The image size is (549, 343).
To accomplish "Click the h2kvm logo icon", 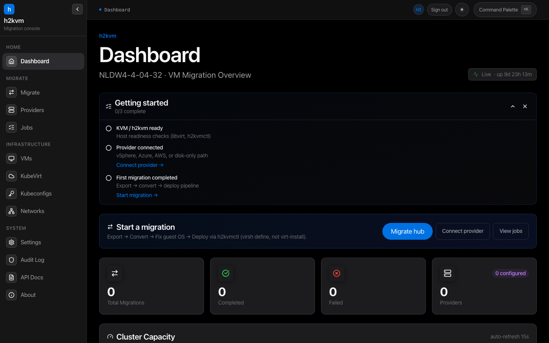I will [x=9, y=9].
